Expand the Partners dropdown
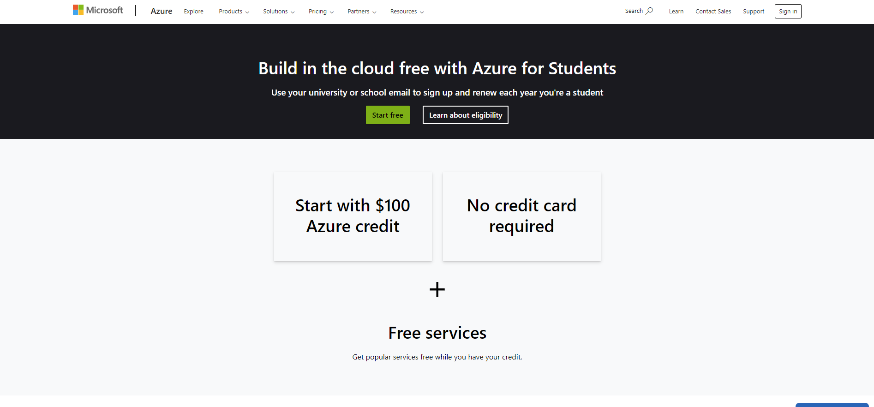874x407 pixels. (x=362, y=12)
